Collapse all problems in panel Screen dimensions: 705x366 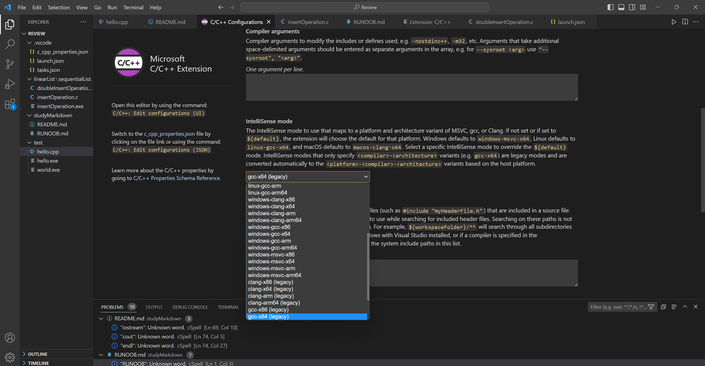point(663,307)
